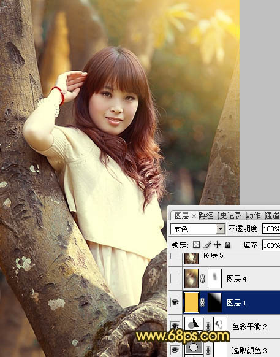Click the lock image pixels brush icon
This screenshot has height=357, width=280.
(207, 245)
